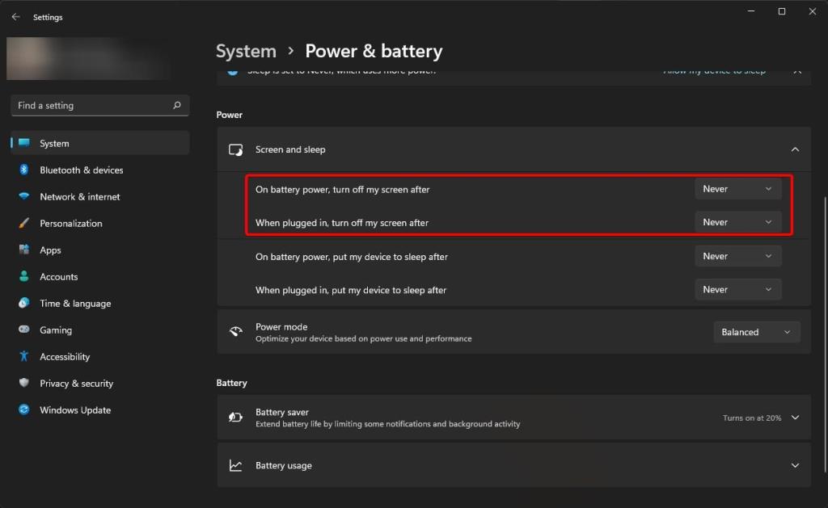Click the Bluetooth icon in sidebar
Viewport: 828px width, 508px height.
(x=23, y=170)
